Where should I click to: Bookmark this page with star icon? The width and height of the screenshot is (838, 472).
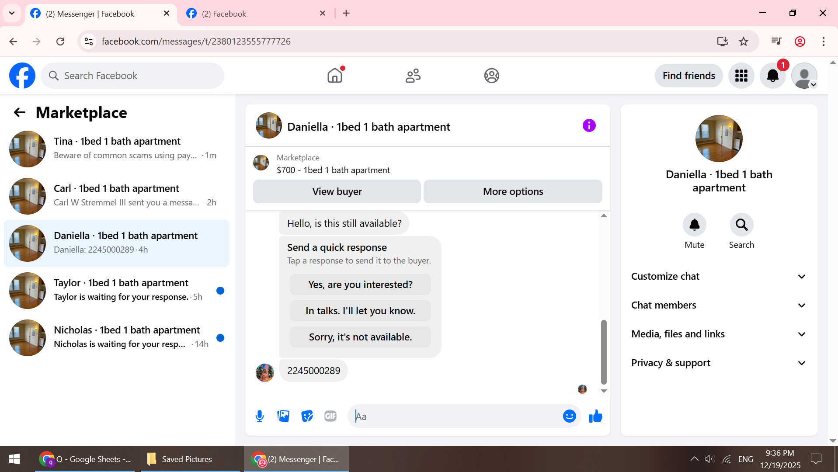coord(744,42)
